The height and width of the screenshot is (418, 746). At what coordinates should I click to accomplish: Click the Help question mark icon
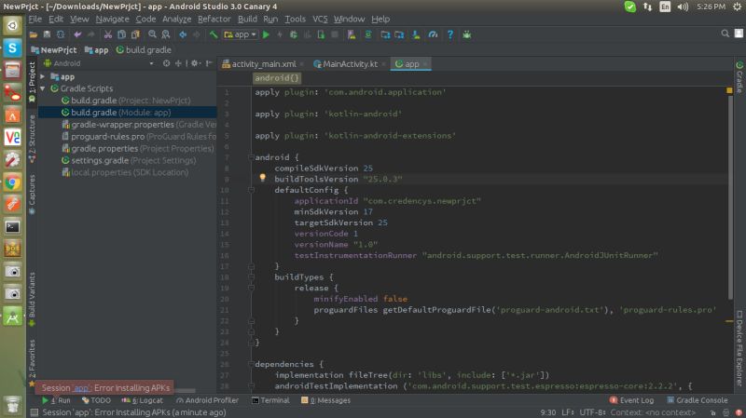(450, 34)
